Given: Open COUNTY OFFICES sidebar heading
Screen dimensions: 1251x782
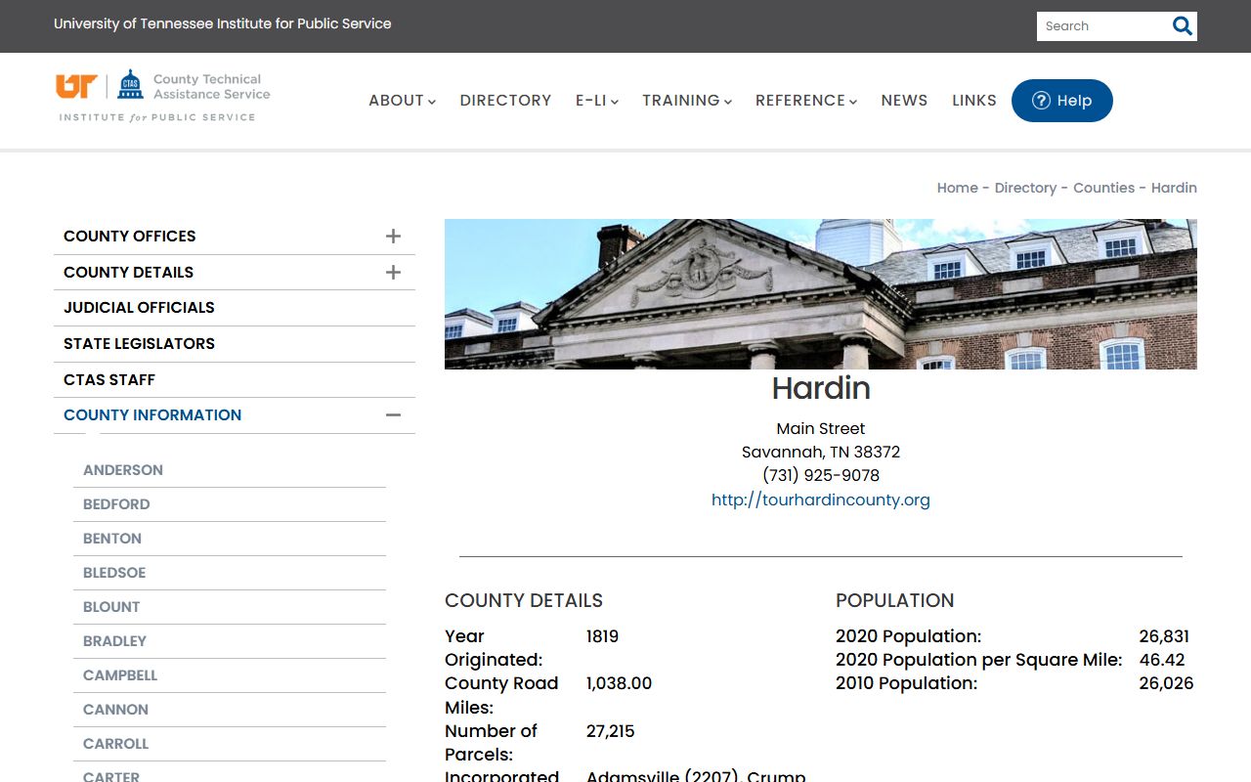Looking at the screenshot, I should [x=130, y=236].
